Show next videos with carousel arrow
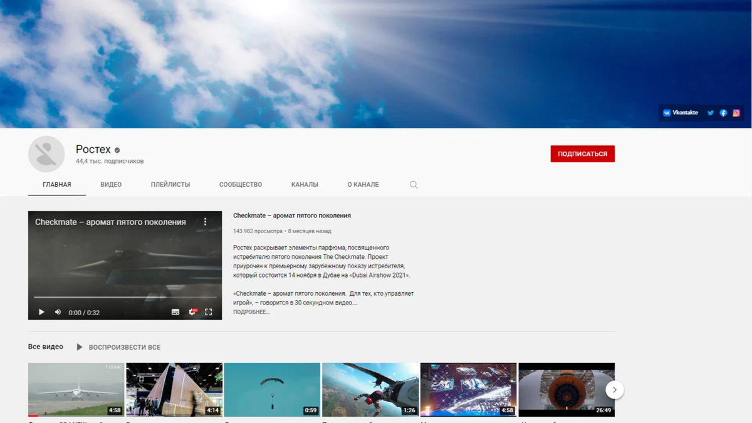 click(615, 390)
